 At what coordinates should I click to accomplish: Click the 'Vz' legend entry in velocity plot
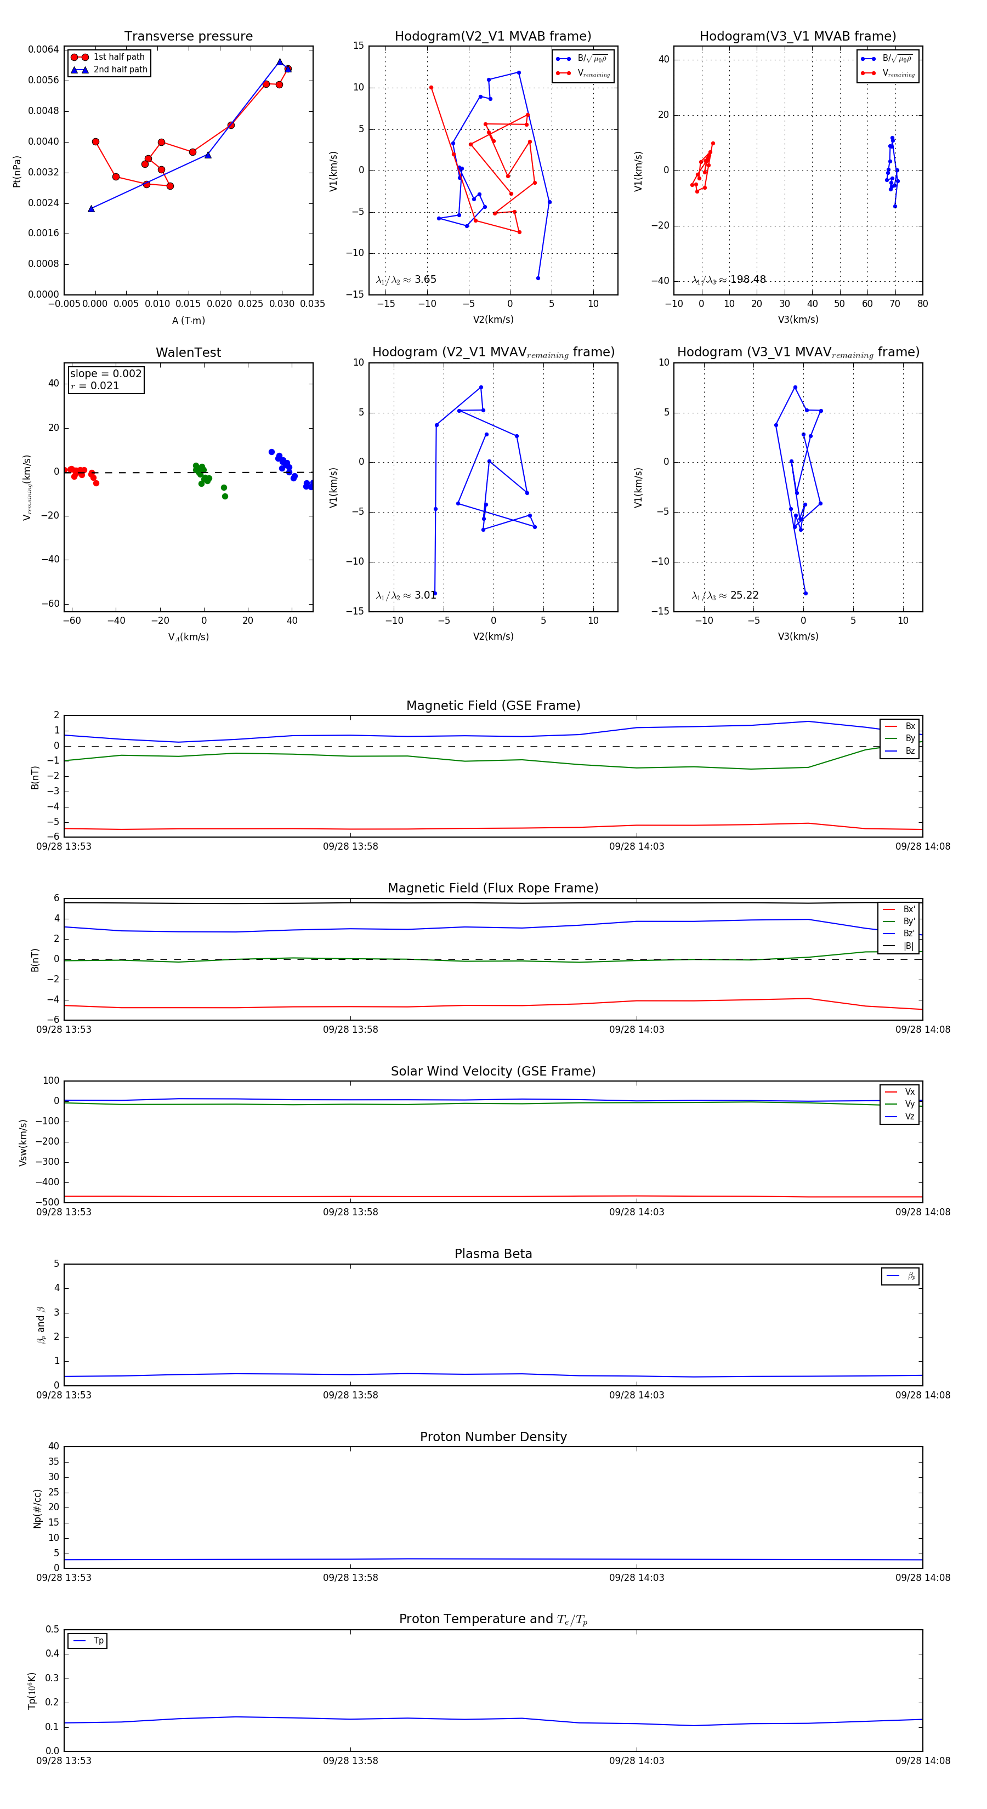click(900, 1116)
